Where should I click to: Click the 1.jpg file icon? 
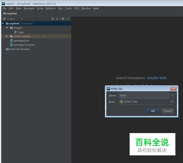pyautogui.click(x=15, y=32)
